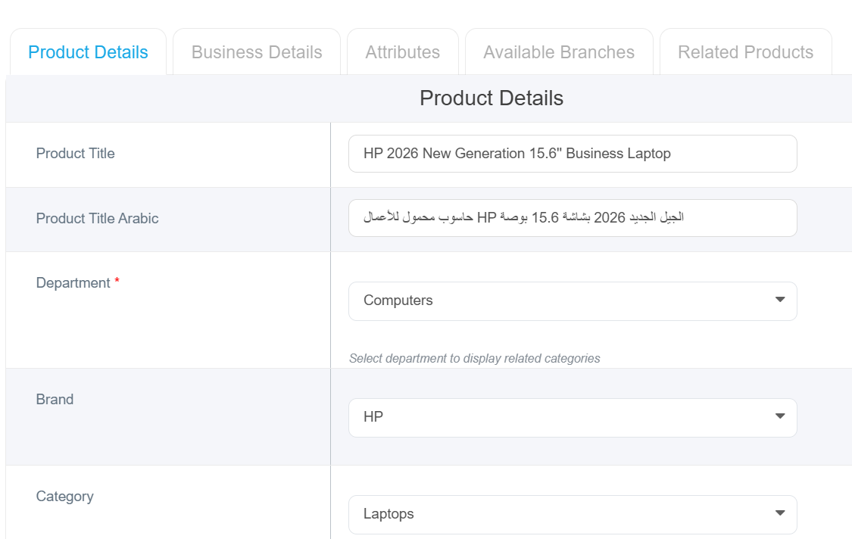
Task: Focus the Product Title Arabic input field
Action: point(573,218)
